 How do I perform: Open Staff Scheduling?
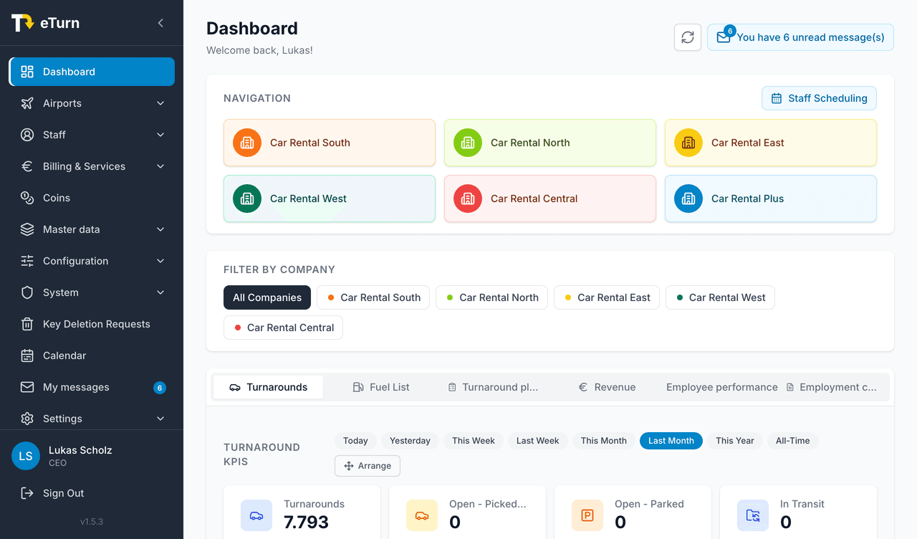tap(819, 98)
